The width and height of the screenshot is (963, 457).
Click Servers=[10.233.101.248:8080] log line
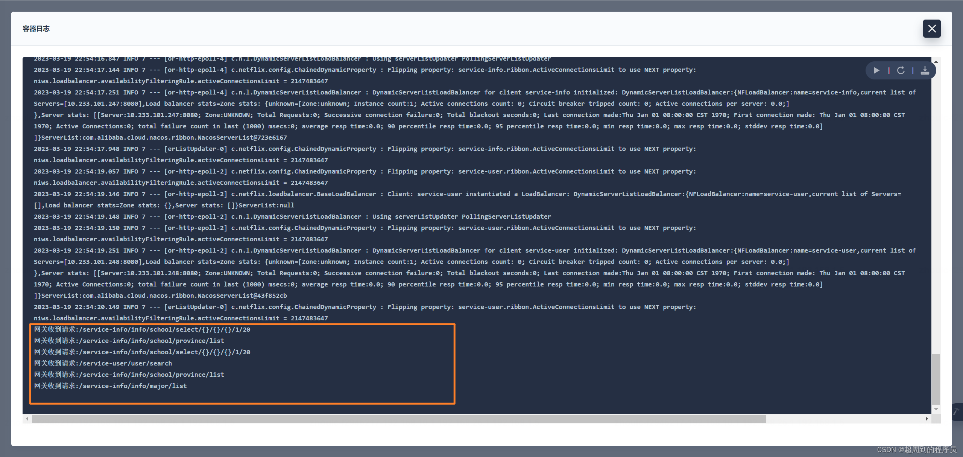(x=412, y=262)
